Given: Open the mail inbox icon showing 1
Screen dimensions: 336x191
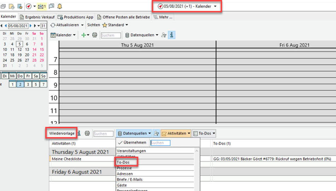Looking at the screenshot, I should click(x=42, y=6).
